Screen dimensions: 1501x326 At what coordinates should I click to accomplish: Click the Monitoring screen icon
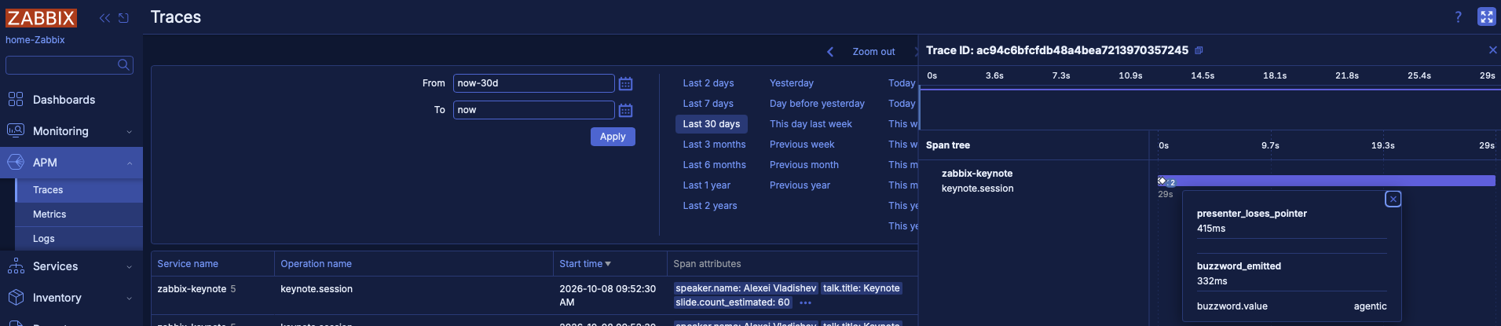pos(16,130)
